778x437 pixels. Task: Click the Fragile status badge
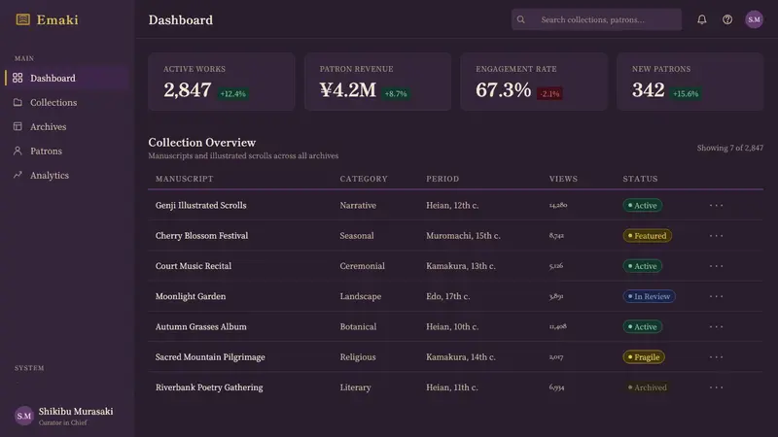(644, 357)
